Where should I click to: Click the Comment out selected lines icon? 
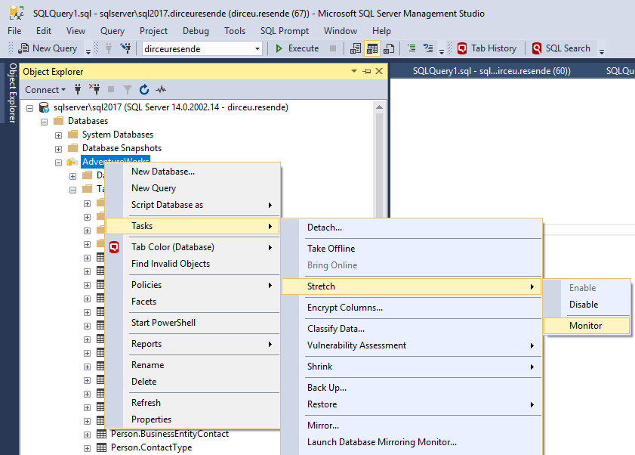(x=412, y=48)
